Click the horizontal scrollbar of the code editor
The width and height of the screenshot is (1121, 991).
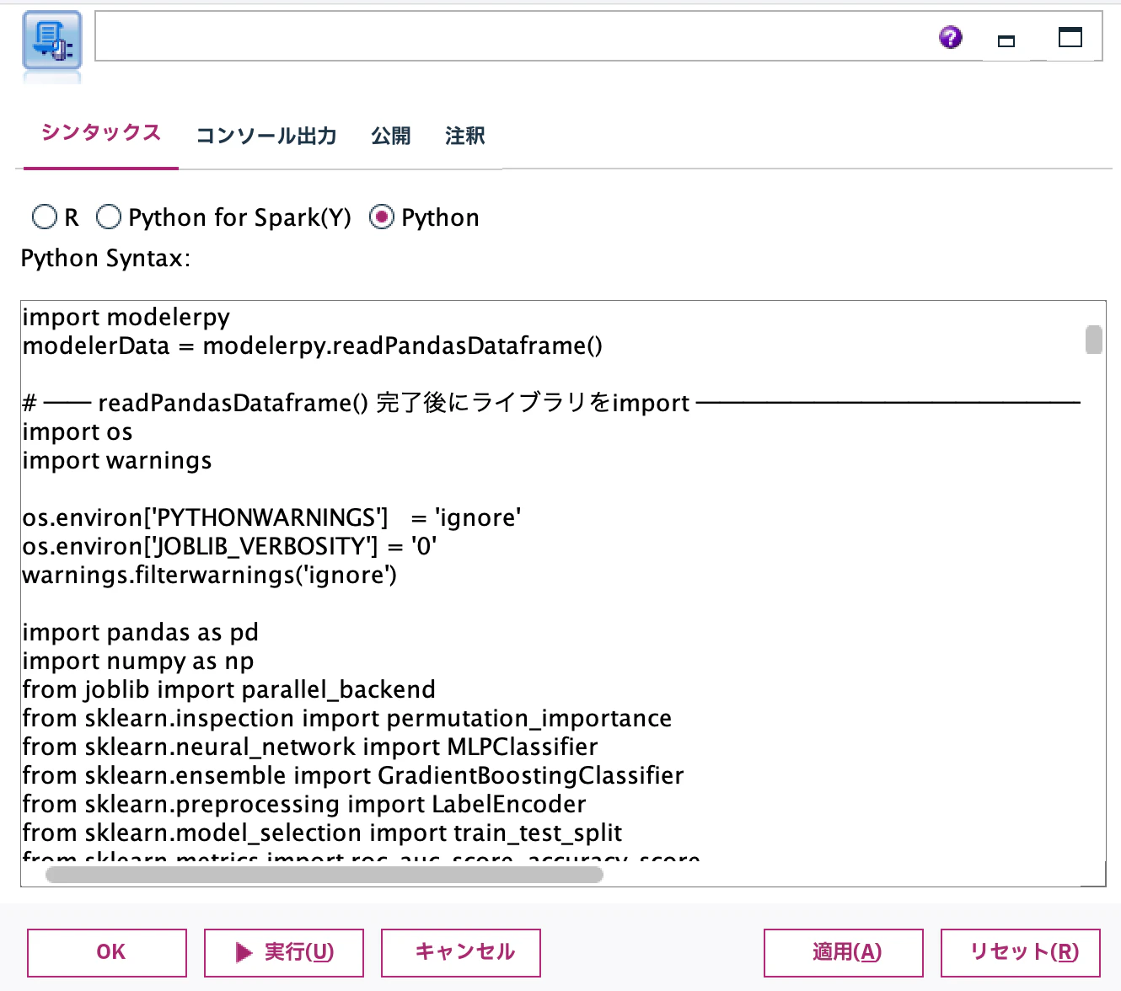coord(324,875)
